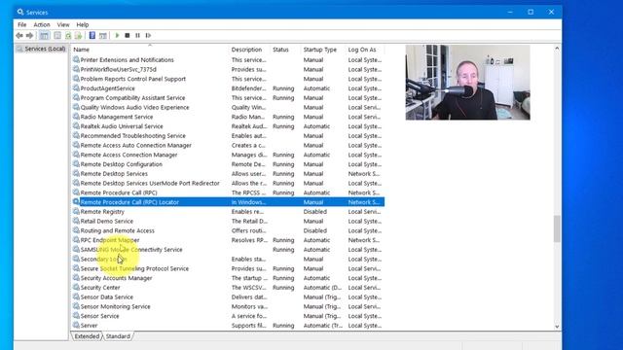The height and width of the screenshot is (350, 623).
Task: Restart the service with the restart icon
Action: [148, 36]
